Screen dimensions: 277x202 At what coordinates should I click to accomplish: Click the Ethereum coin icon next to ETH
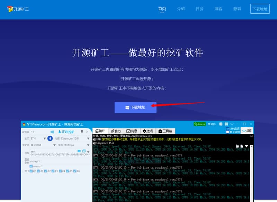[x=50, y=138]
